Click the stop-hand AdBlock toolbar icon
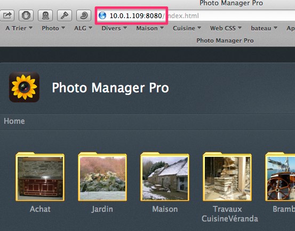The image size is (295, 231). coord(26,15)
